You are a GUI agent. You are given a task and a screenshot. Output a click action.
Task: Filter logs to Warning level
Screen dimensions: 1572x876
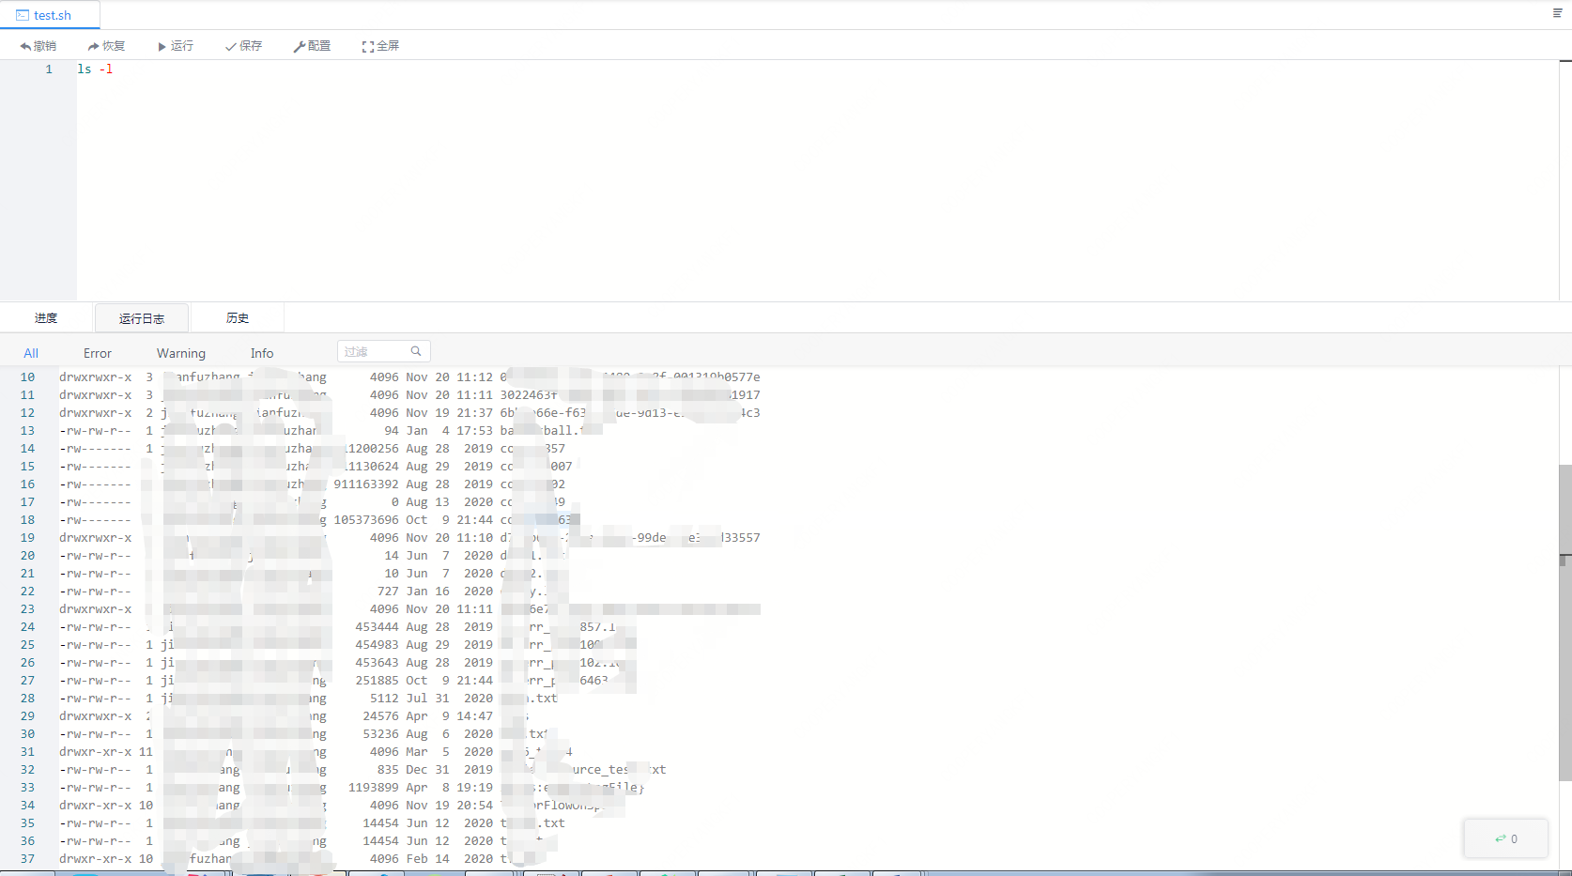(x=180, y=353)
